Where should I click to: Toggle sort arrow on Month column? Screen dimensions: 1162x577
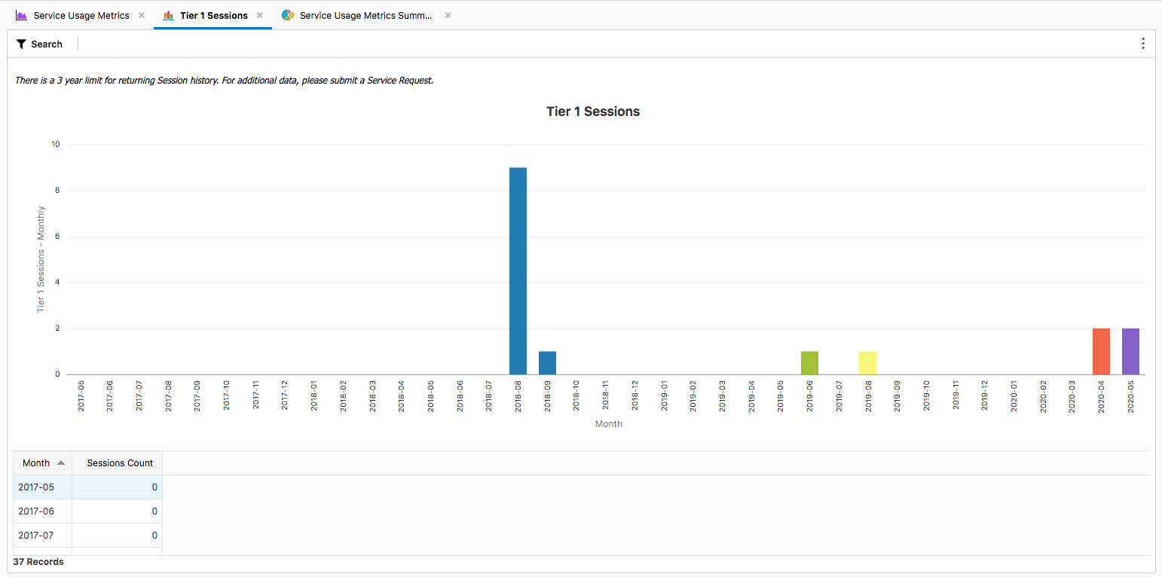click(61, 463)
